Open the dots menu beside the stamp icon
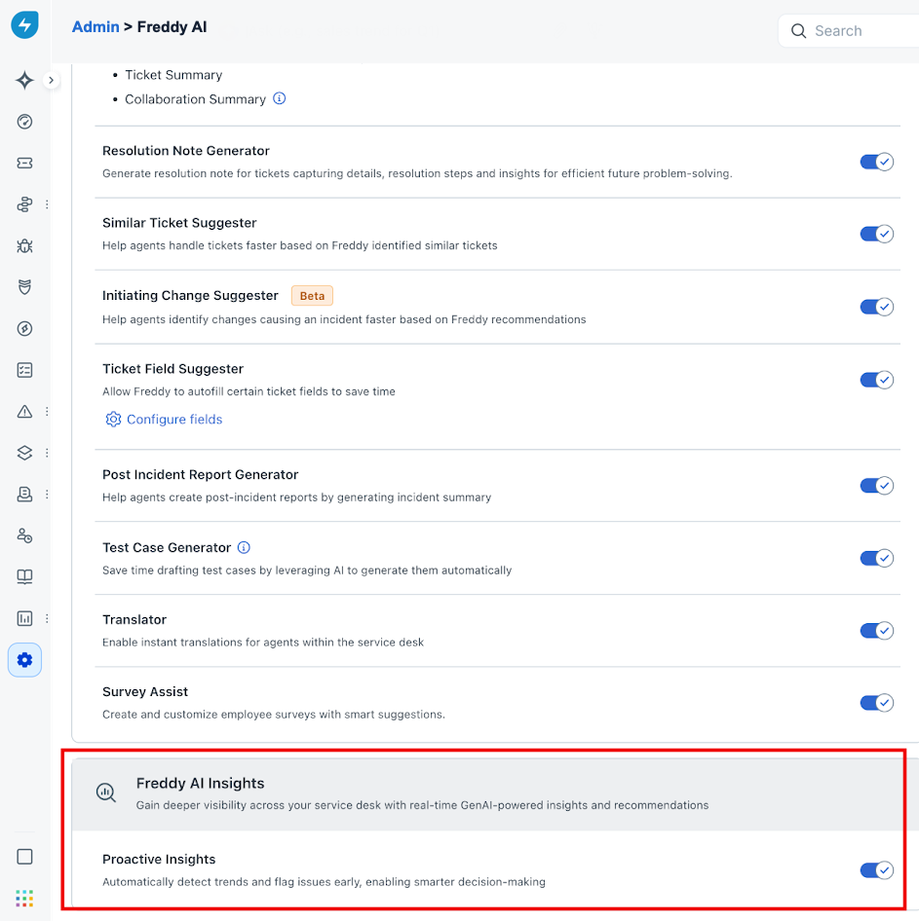 [x=47, y=494]
